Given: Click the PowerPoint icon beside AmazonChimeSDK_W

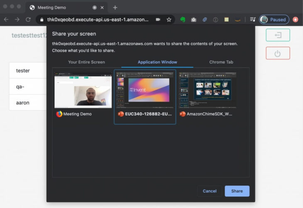Looking at the screenshot, I should pyautogui.click(x=183, y=114).
